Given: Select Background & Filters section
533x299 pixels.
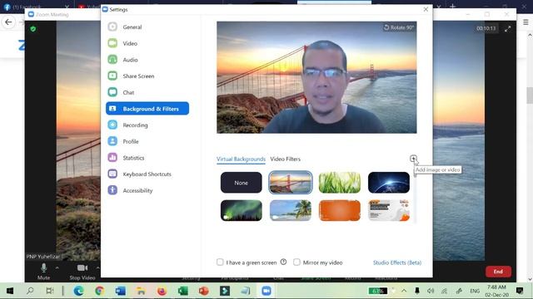Looking at the screenshot, I should (147, 109).
